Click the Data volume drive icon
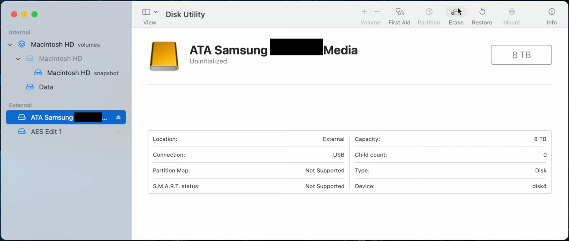This screenshot has width=569, height=241. (30, 87)
